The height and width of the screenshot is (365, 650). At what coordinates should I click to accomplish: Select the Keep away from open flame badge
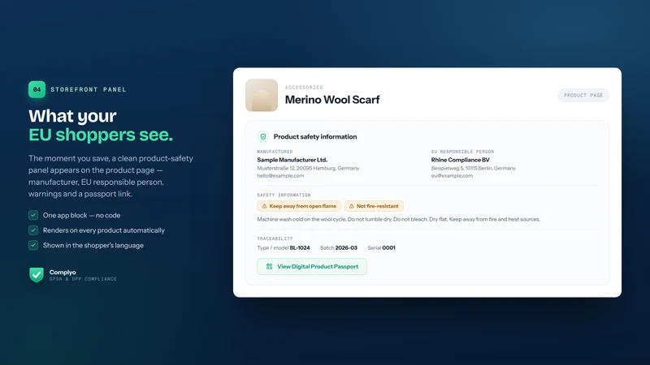click(299, 206)
